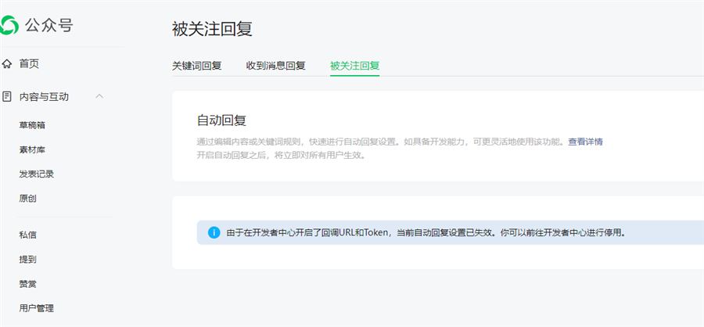The image size is (704, 327).
Task: Click the 自动回复 section heading
Action: [221, 120]
